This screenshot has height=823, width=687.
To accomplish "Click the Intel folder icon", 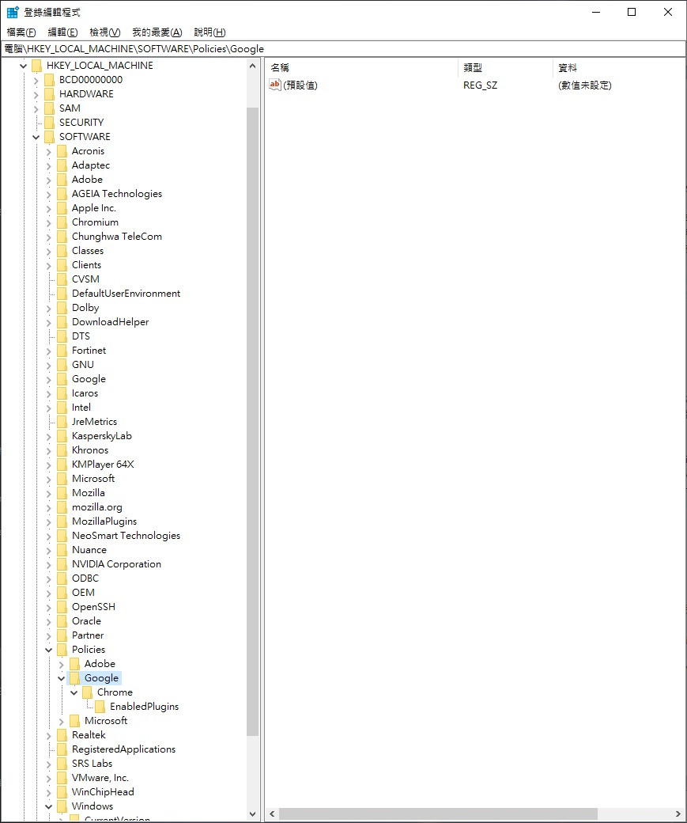I will tap(62, 408).
